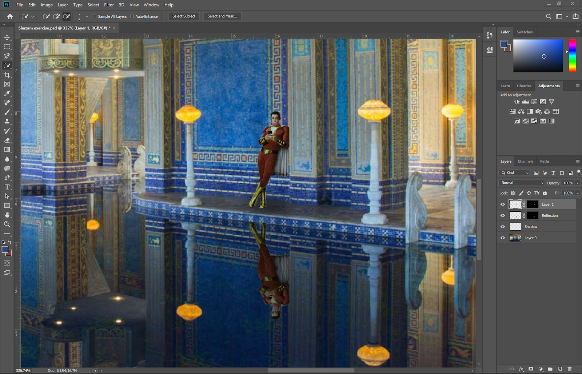Open Color panel flyout menu

pos(577,32)
